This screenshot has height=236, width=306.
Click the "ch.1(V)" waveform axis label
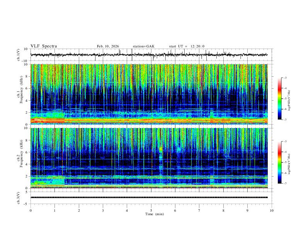tap(19, 55)
